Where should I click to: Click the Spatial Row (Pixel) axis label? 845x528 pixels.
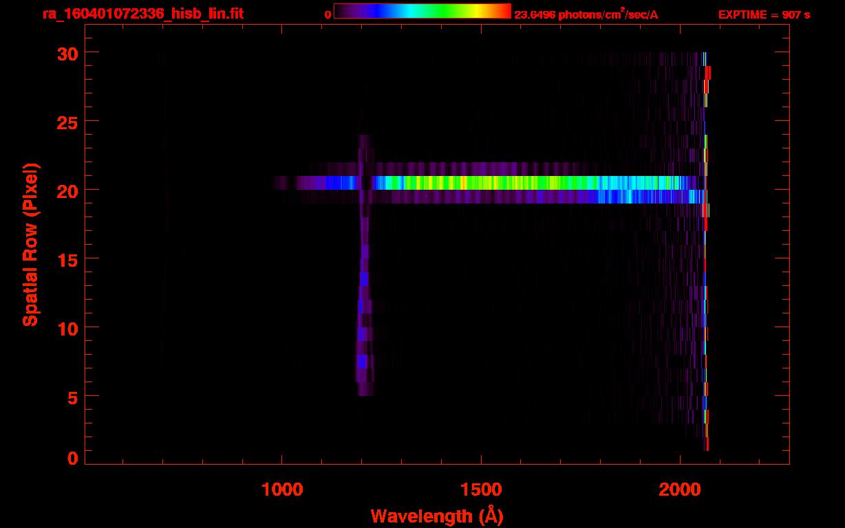tap(30, 244)
